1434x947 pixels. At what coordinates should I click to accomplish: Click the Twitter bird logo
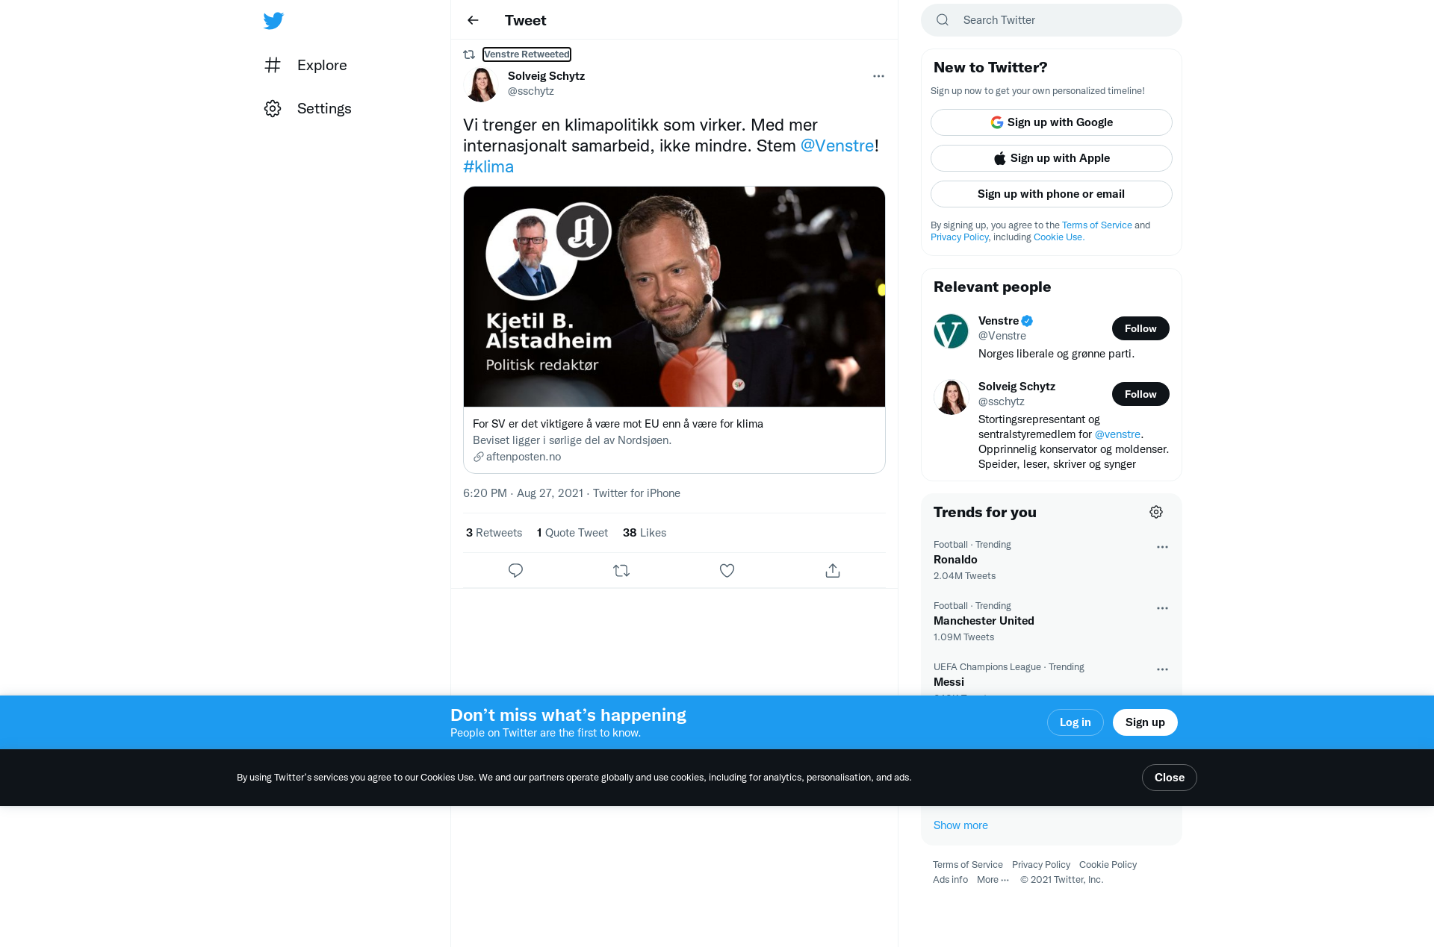click(273, 20)
